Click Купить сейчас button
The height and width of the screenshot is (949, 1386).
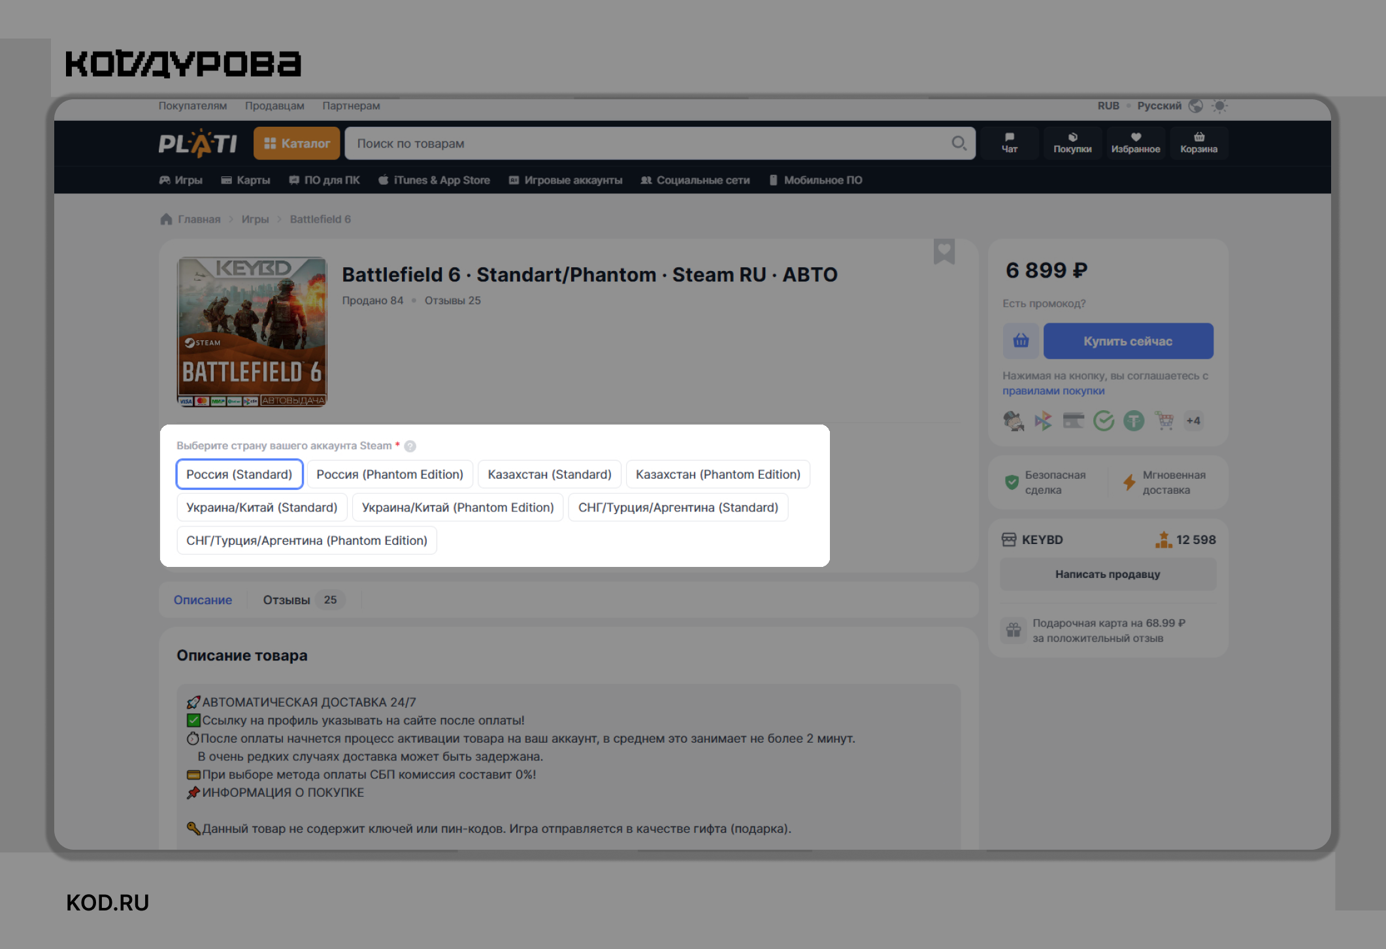(x=1128, y=341)
